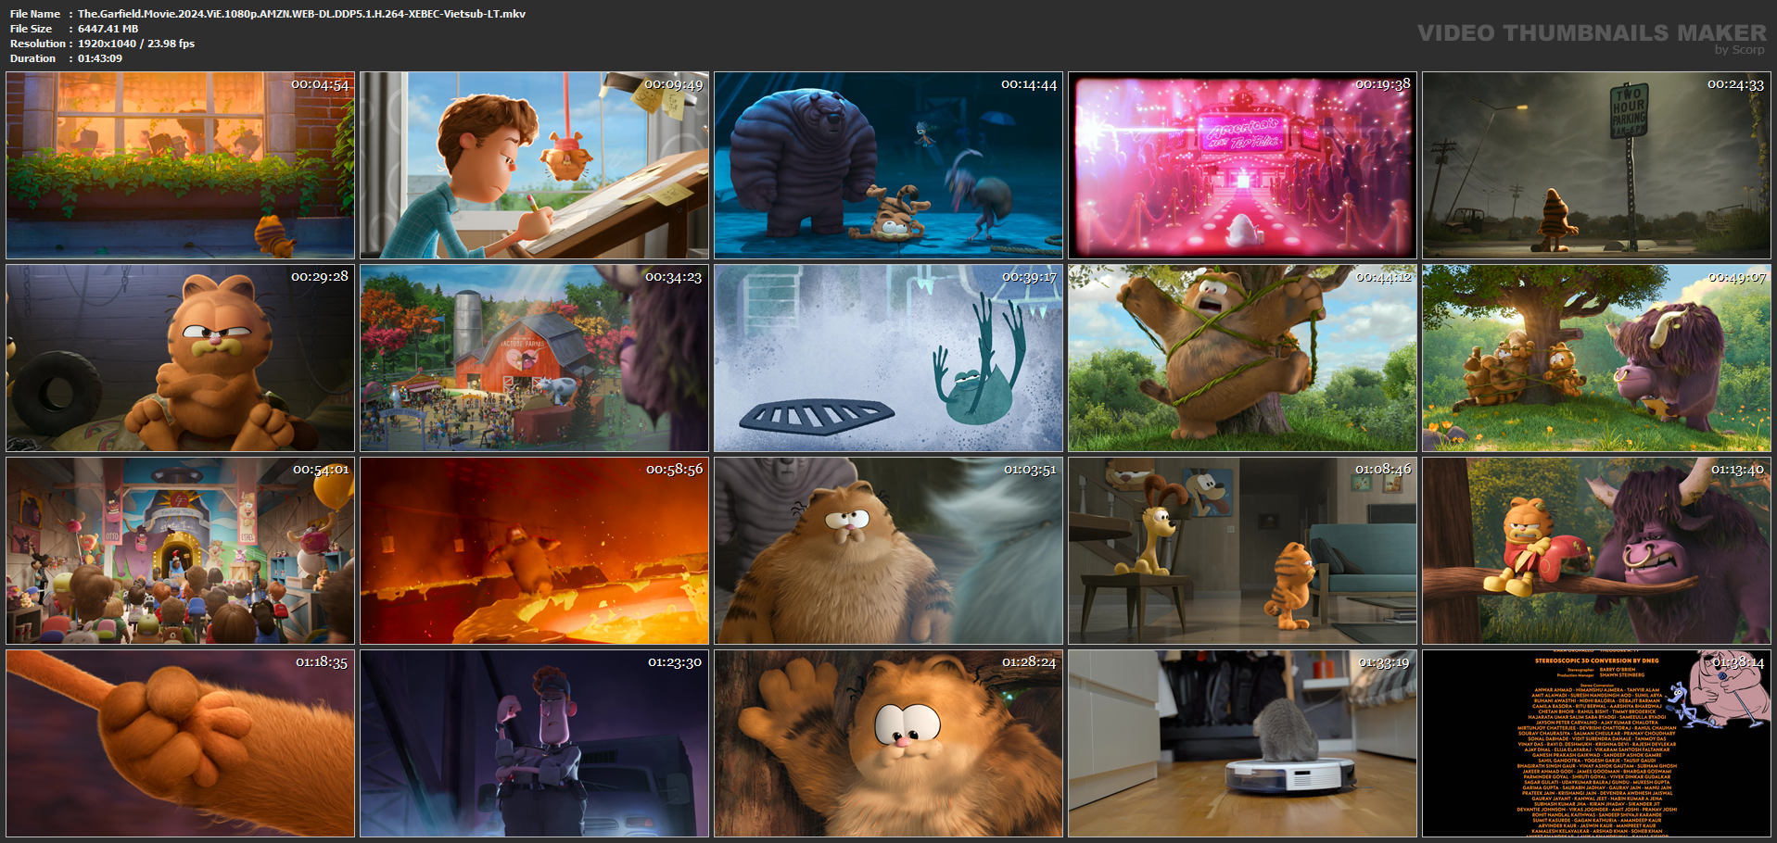Open the thumbnail at 00:09:49
The image size is (1777, 843).
[x=534, y=165]
